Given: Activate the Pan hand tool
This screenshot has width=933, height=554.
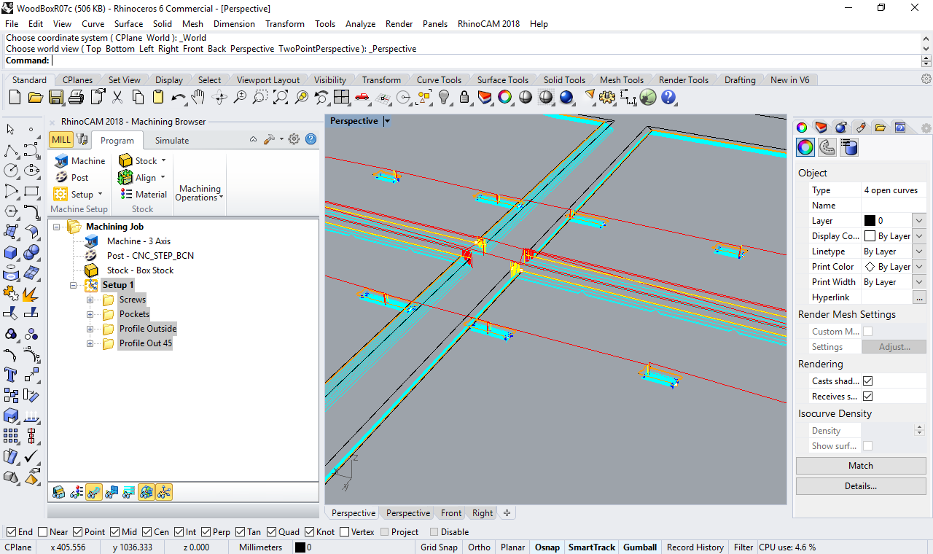Looking at the screenshot, I should [x=198, y=97].
